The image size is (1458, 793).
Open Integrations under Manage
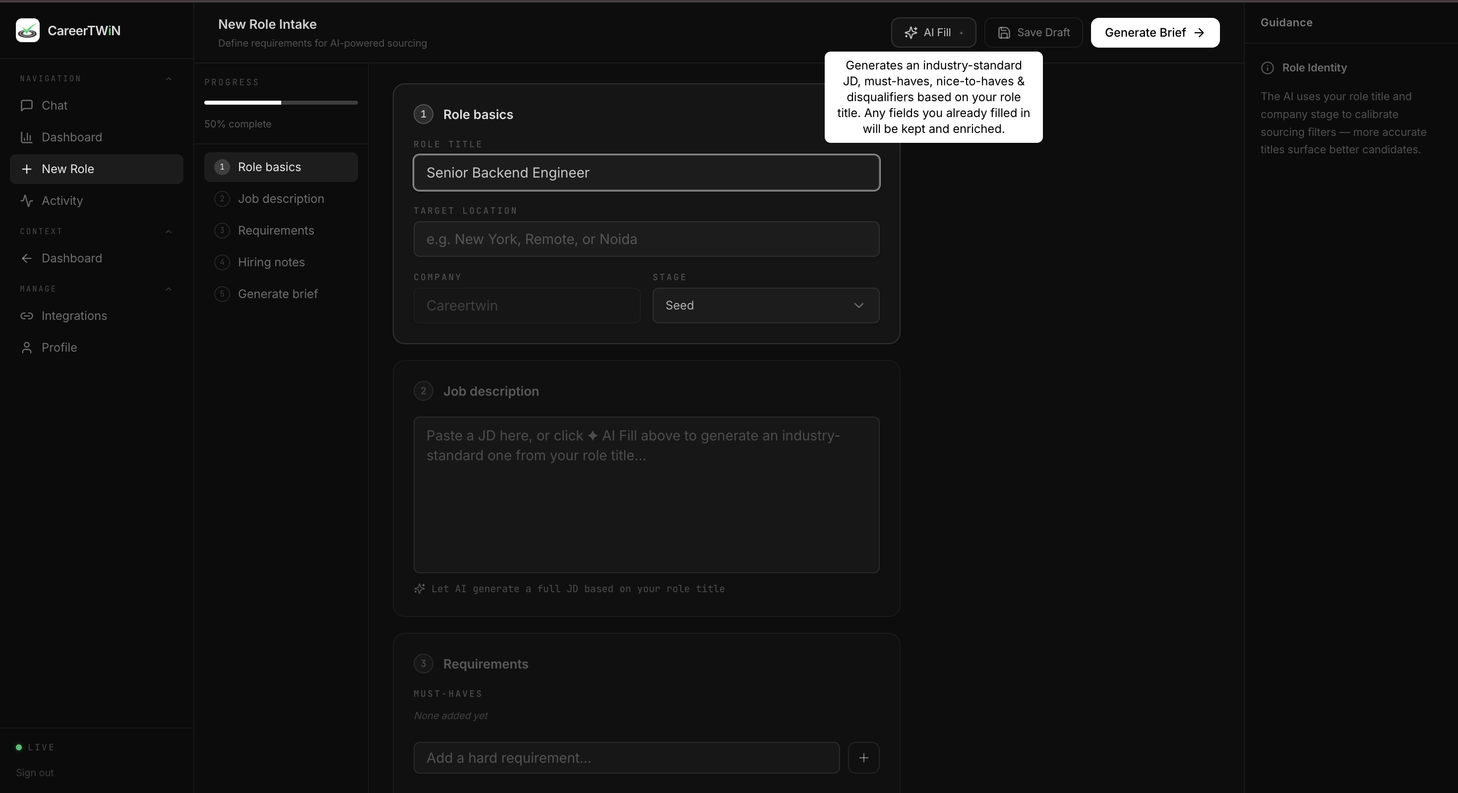click(97, 316)
